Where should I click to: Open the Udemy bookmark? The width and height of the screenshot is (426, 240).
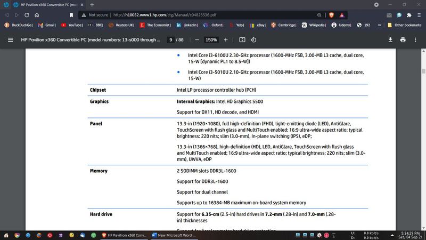pos(341,25)
